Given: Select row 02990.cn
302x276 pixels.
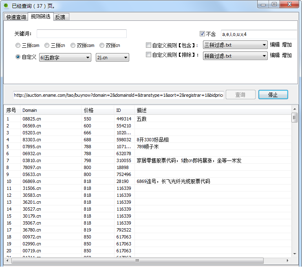Looking at the screenshot, I should pyautogui.click(x=148, y=244).
